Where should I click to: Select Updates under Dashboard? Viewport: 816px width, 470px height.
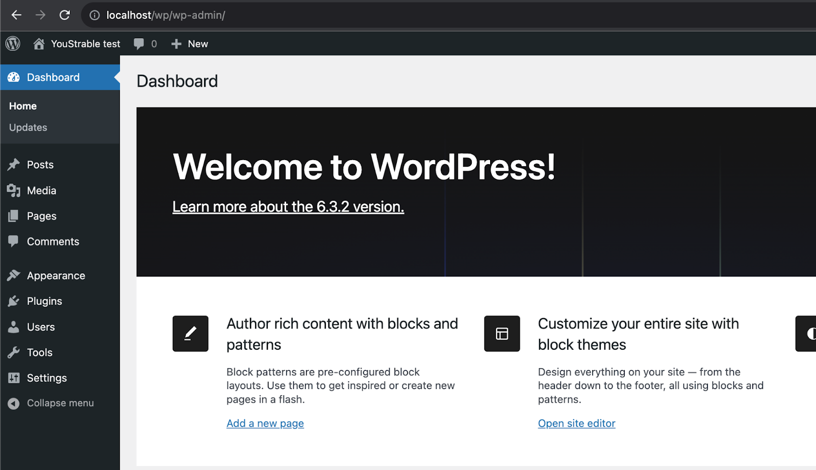coord(28,127)
